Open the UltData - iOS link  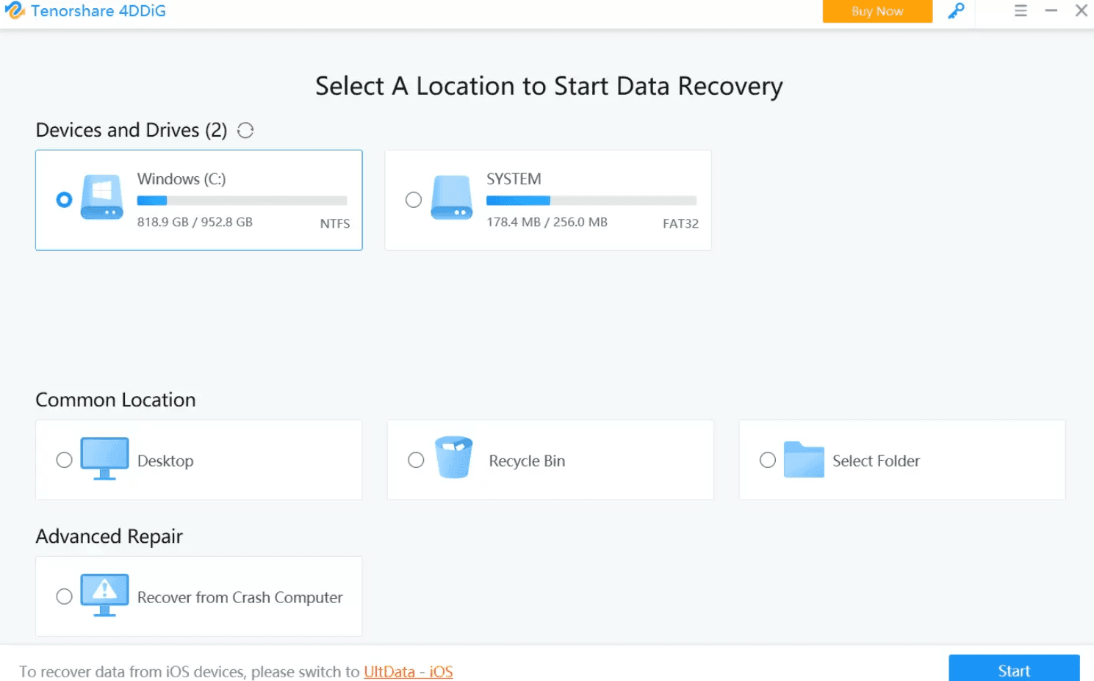click(408, 671)
